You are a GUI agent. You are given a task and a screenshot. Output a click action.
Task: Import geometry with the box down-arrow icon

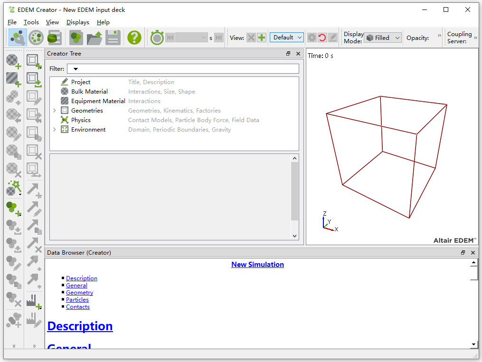(x=34, y=79)
